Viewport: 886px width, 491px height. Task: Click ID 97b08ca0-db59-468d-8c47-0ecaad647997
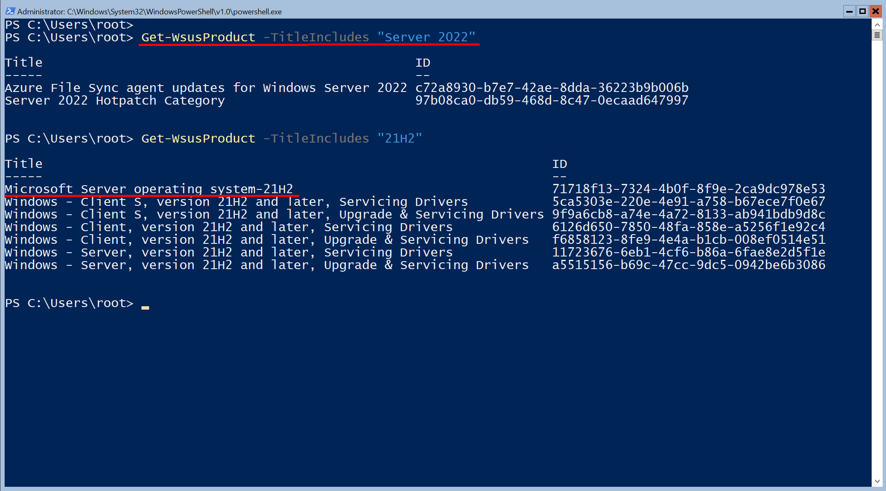(x=552, y=100)
